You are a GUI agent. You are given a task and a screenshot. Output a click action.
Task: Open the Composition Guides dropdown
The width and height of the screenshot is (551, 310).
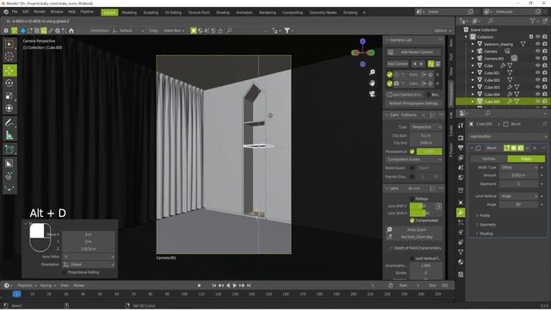tap(413, 159)
